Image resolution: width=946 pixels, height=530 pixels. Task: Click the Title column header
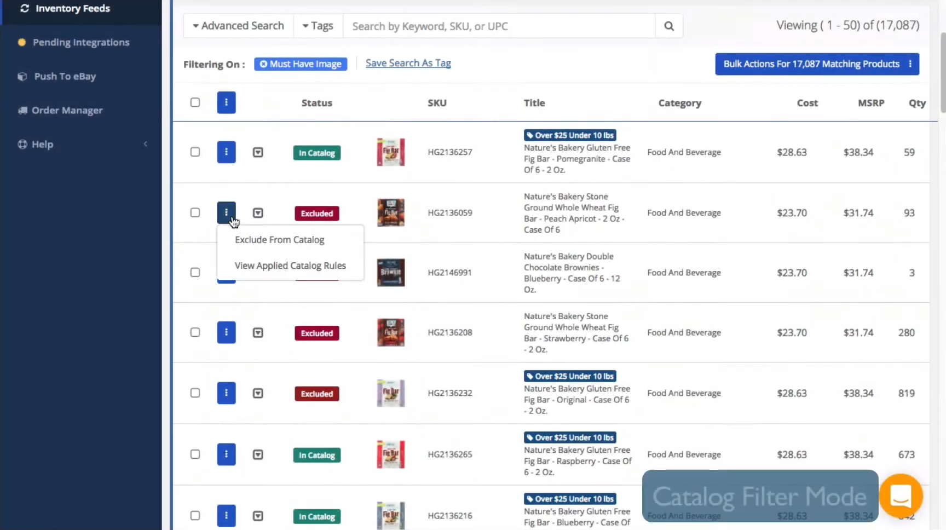coord(534,103)
